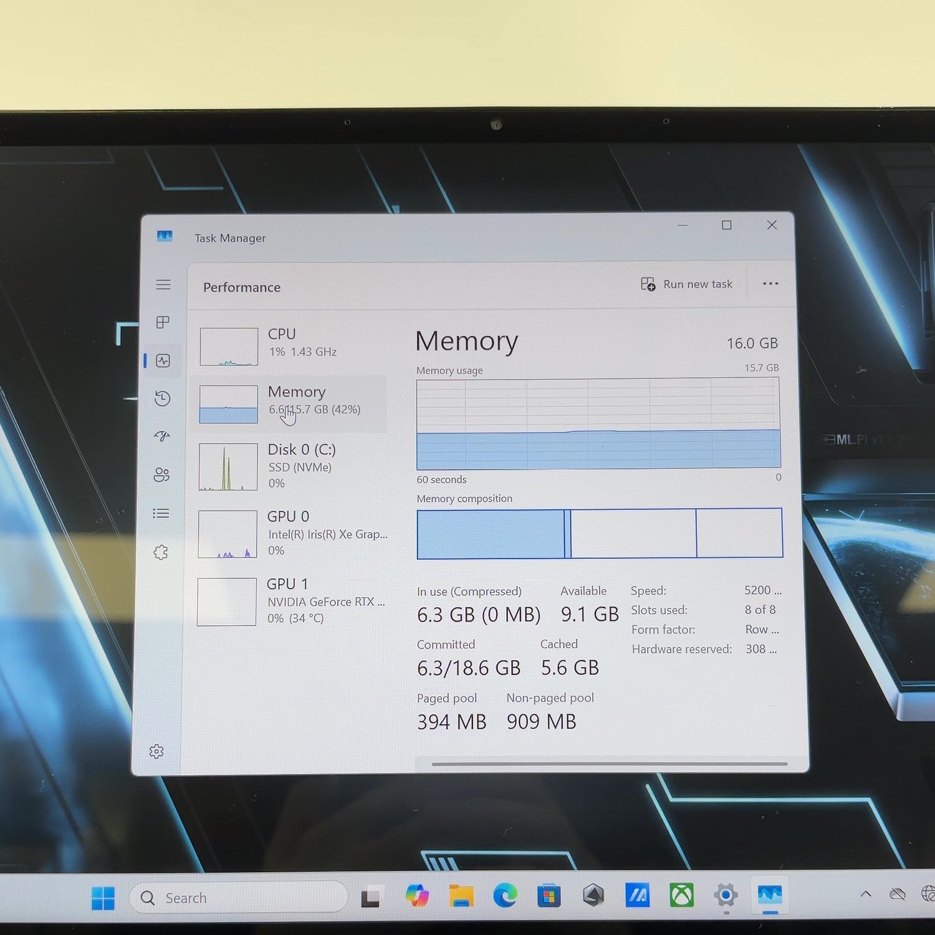935x935 pixels.
Task: Click the Paged pool value 394 MB
Action: (452, 722)
